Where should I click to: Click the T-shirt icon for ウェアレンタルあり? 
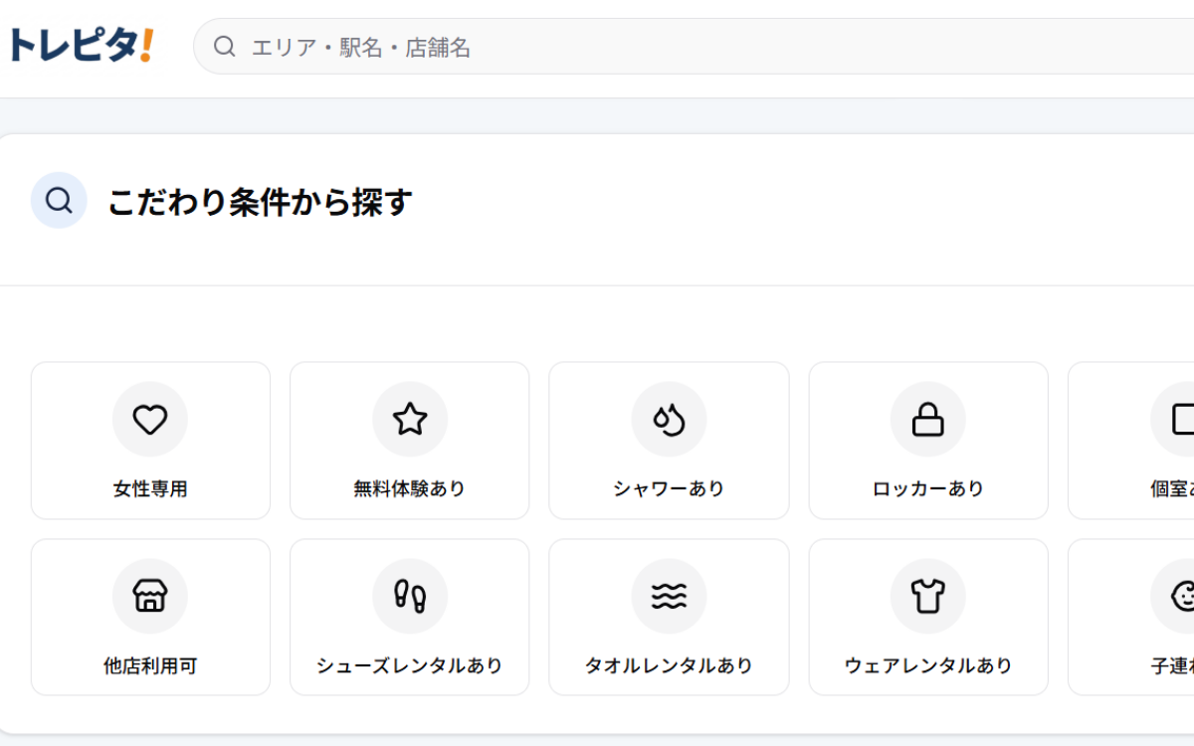click(928, 597)
